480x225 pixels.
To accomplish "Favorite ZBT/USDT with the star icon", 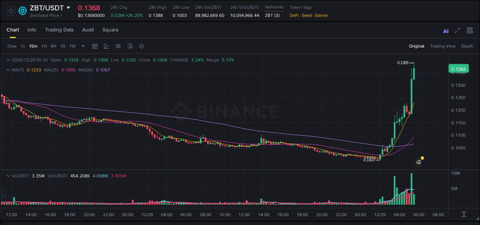I will [x=10, y=11].
